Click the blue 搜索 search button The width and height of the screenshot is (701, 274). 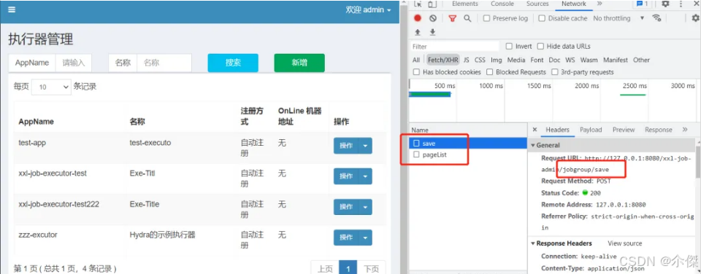tap(233, 63)
